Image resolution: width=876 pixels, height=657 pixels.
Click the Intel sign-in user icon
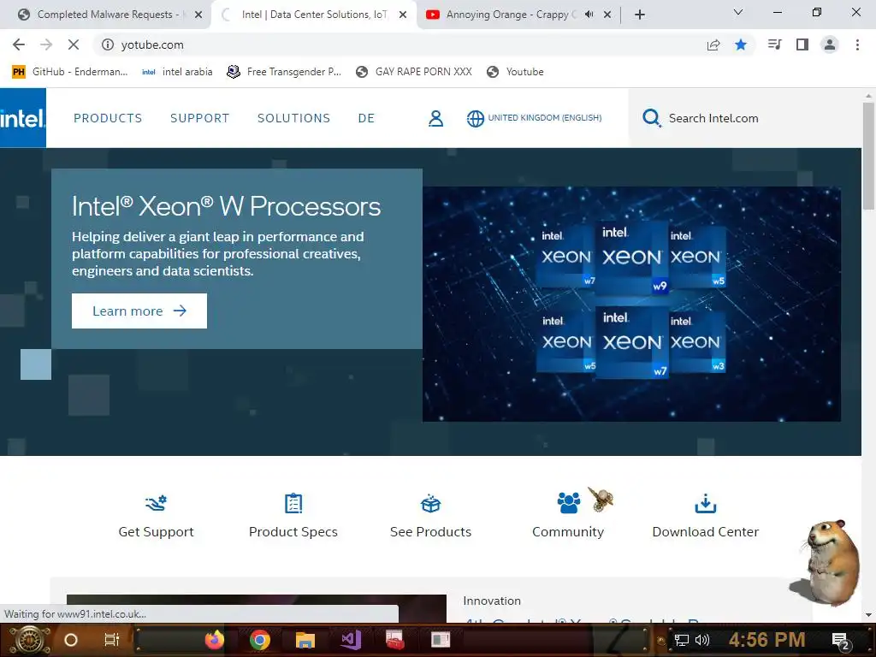tap(435, 118)
